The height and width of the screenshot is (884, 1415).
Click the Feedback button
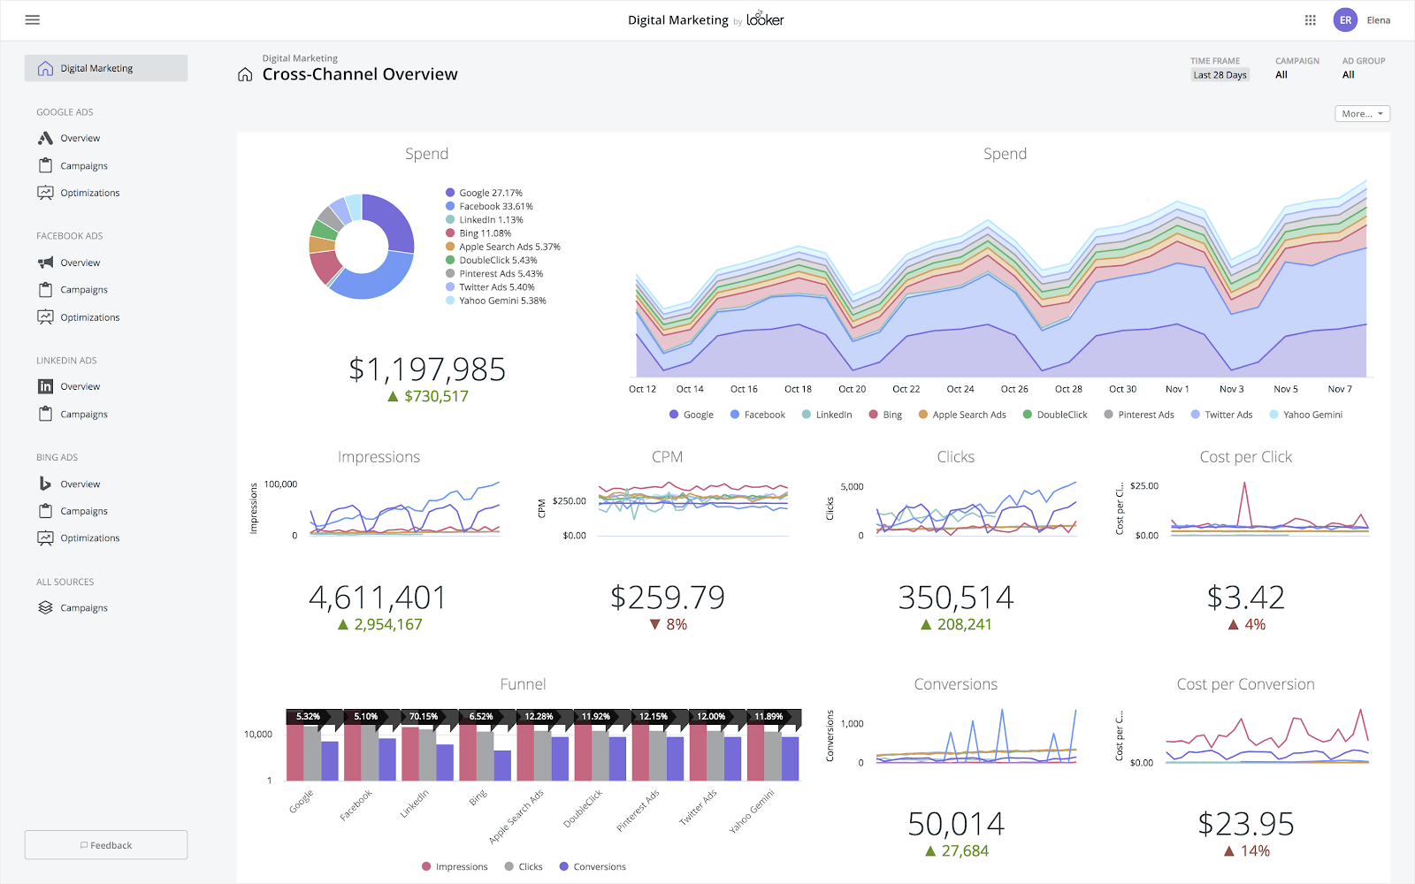click(105, 844)
